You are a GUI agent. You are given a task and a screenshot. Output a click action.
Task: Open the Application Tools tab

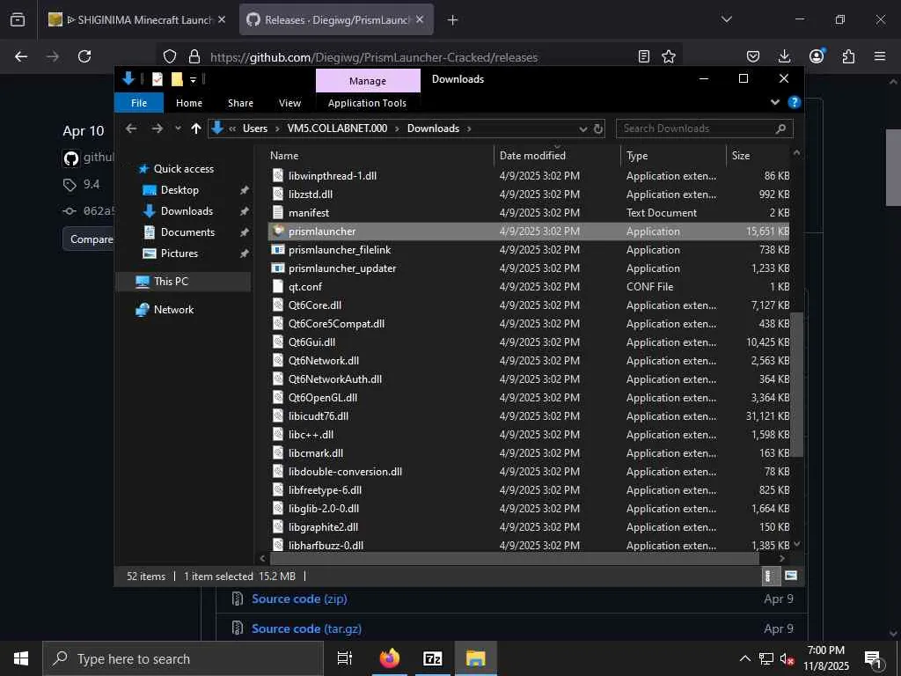pos(367,103)
